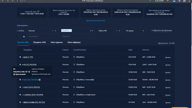Reload the page with the refresh icon

click(13, 1)
